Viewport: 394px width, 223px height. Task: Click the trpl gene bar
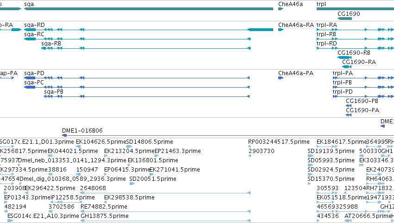click(x=355, y=9)
